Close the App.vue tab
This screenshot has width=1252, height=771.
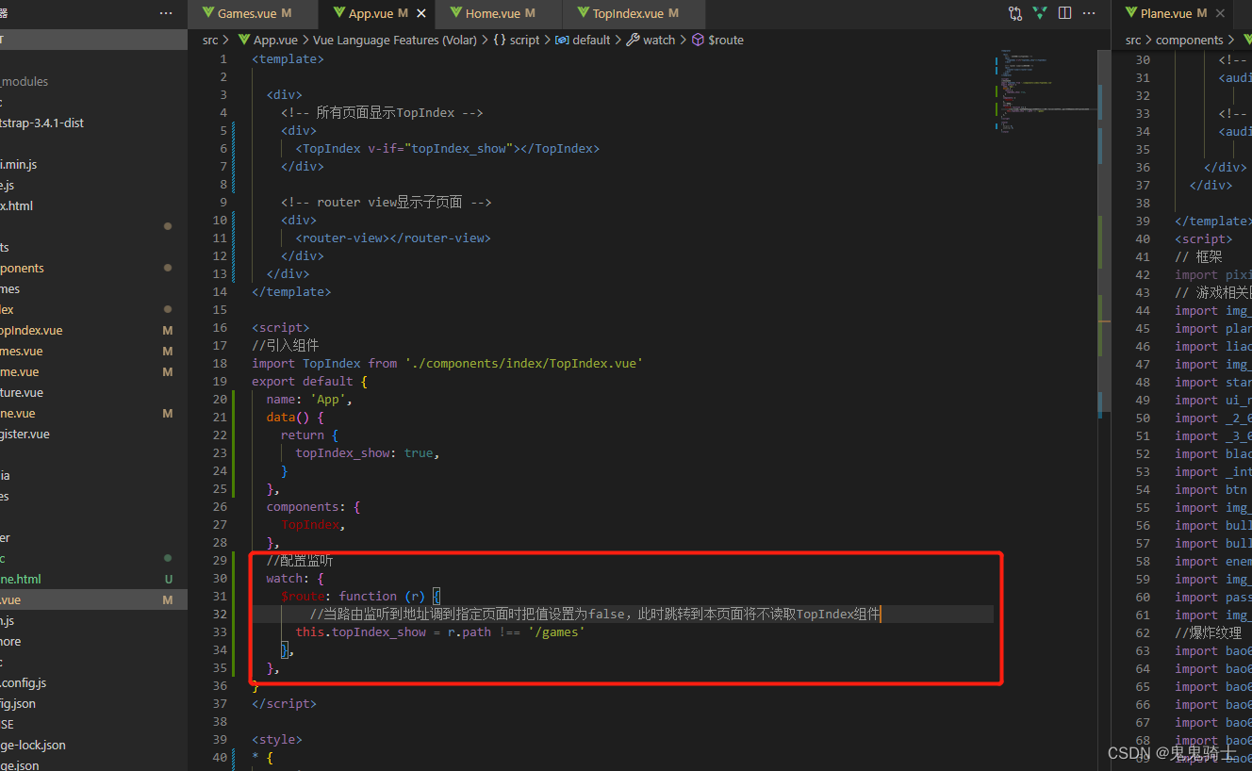[x=421, y=13]
